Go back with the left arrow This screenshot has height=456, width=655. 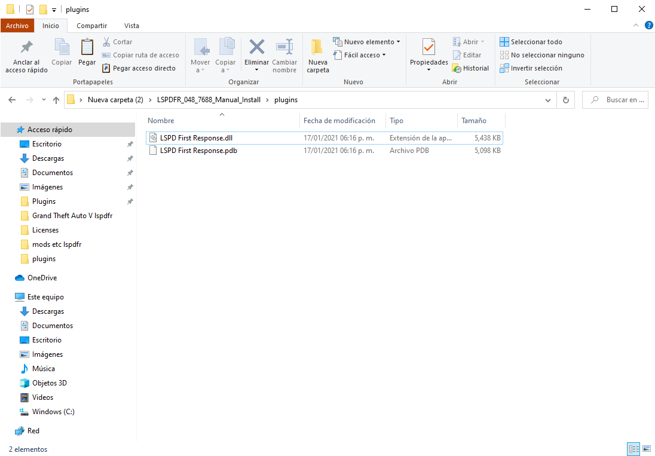coord(12,100)
